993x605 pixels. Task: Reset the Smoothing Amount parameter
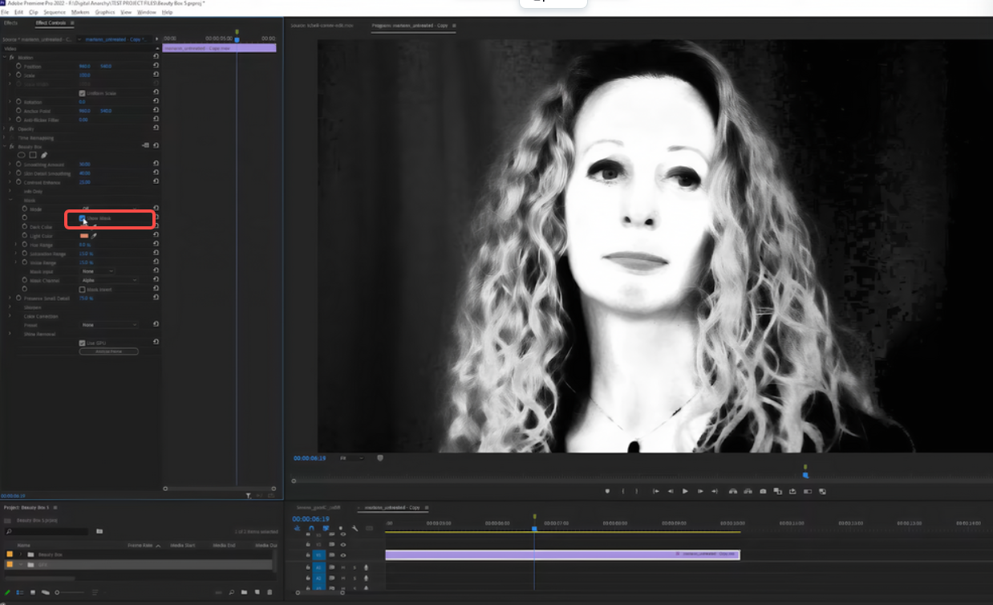pyautogui.click(x=156, y=164)
